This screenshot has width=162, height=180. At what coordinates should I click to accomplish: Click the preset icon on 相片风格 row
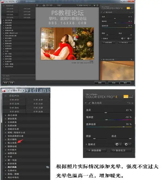pyautogui.click(x=47, y=167)
